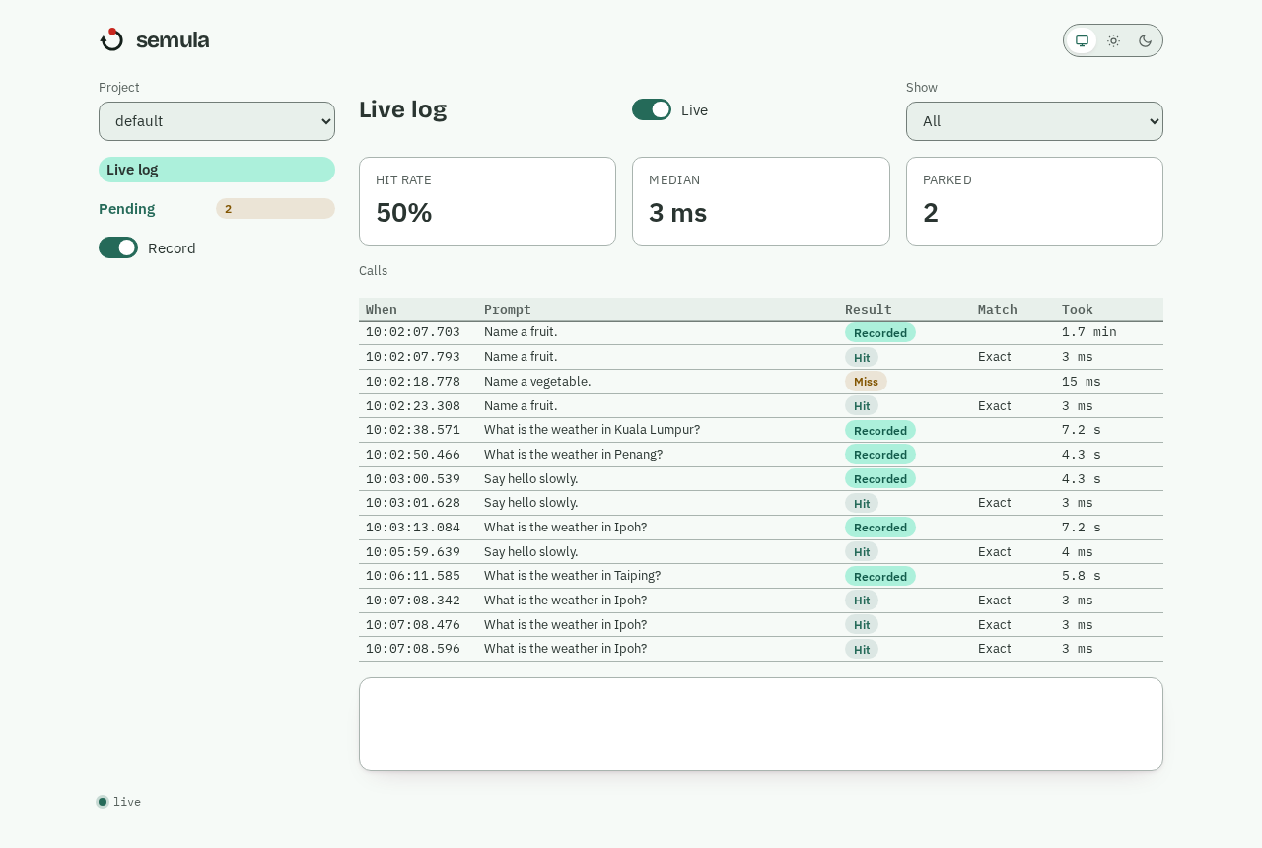Viewport: 1262px width, 848px height.
Task: Click the 5.8 s took value
Action: [x=1082, y=576]
